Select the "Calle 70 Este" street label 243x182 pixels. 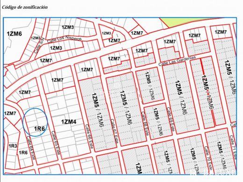pyautogui.click(x=208, y=158)
